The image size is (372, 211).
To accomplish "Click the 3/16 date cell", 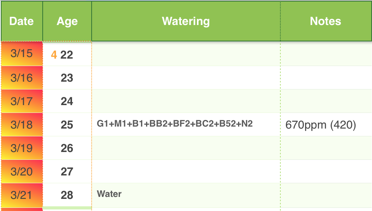I will coord(22,78).
